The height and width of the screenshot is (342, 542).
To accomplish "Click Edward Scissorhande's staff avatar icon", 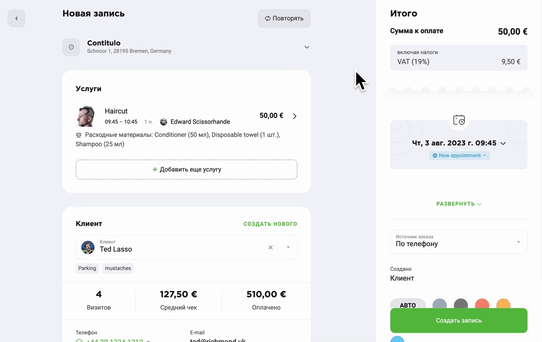I will pyautogui.click(x=163, y=122).
